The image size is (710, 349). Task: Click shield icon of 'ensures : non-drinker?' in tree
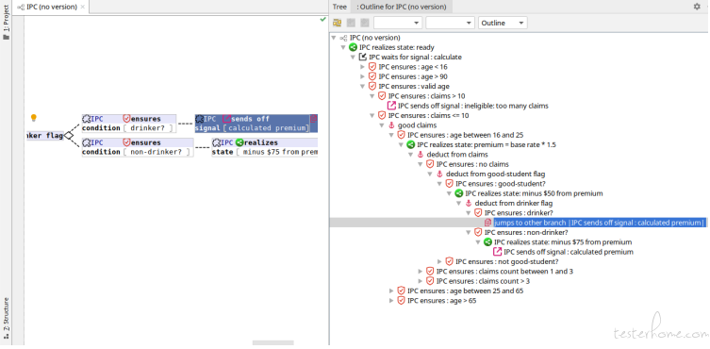tap(478, 232)
